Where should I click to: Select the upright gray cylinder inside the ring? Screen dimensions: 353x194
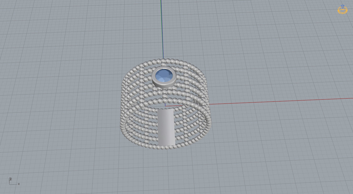click(166, 127)
